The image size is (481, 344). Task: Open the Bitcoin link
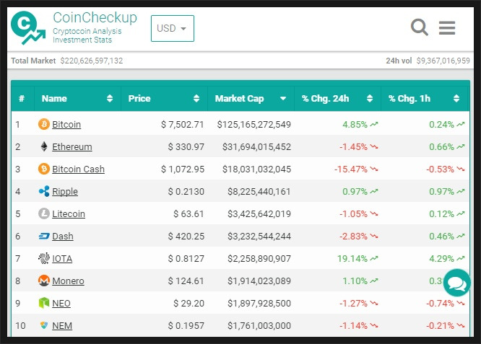66,124
